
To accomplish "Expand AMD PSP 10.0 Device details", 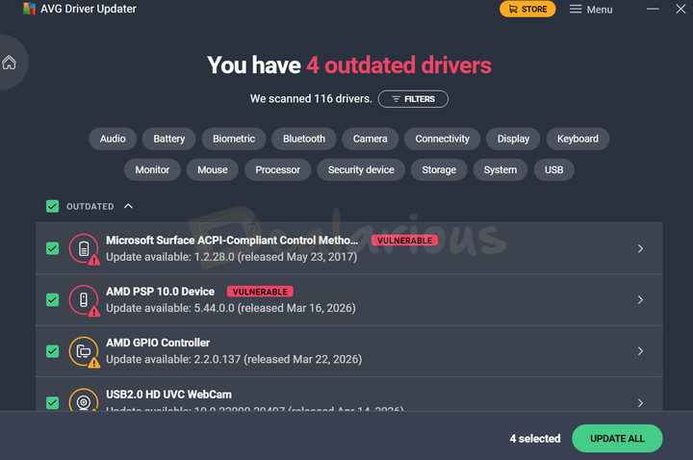I will coord(640,300).
